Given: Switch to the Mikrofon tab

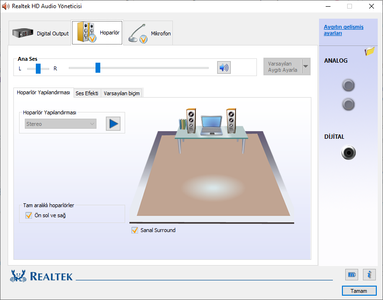Looking at the screenshot, I should point(149,33).
